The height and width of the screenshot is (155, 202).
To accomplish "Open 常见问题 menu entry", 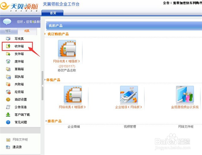I will [x=20, y=122].
